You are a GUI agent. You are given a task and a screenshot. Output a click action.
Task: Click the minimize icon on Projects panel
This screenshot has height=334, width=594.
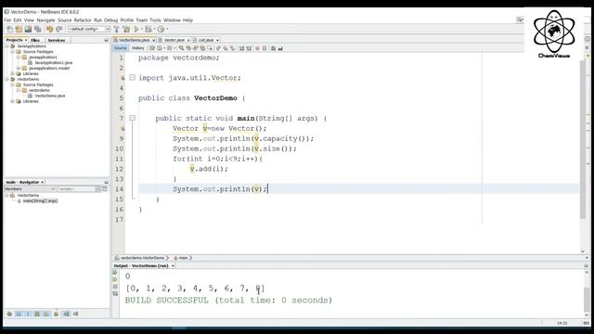pyautogui.click(x=106, y=40)
